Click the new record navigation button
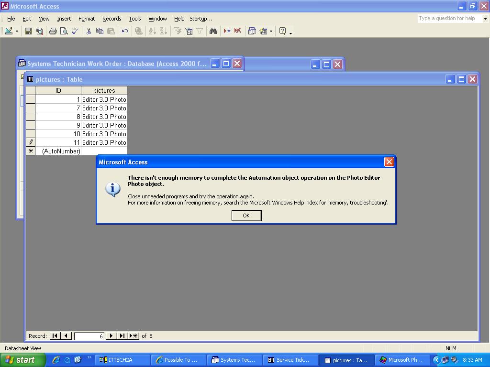 pyautogui.click(x=134, y=336)
